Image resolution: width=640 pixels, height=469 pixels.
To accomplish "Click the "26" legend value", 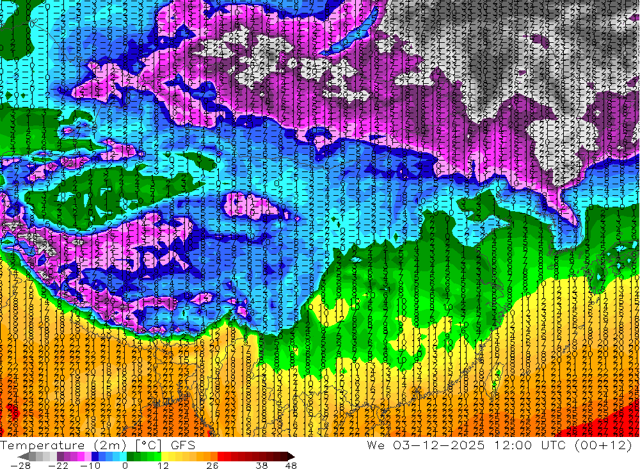I will pyautogui.click(x=212, y=465).
